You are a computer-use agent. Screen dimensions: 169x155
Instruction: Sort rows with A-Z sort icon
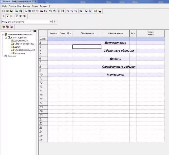click(45, 11)
